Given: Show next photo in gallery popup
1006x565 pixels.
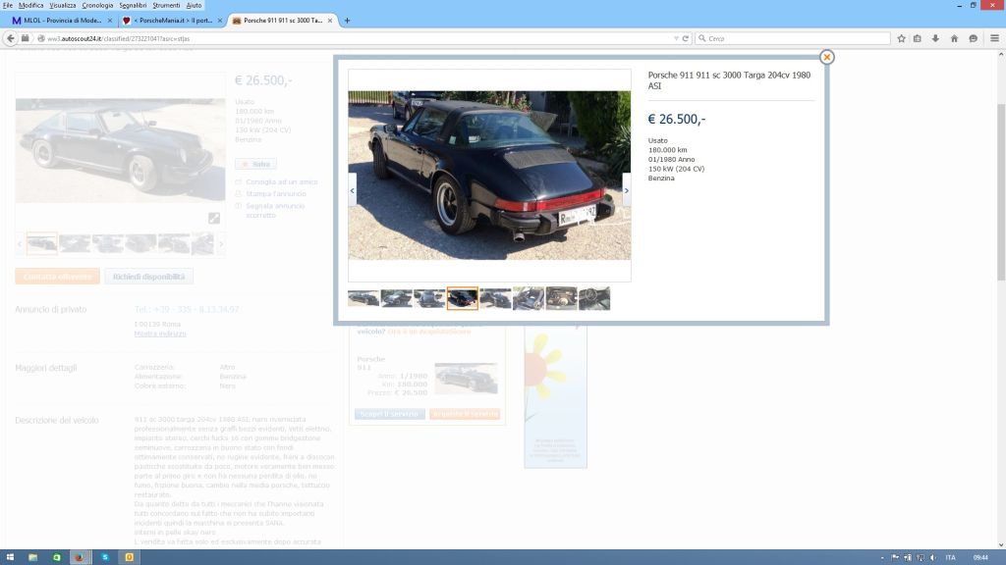Looking at the screenshot, I should 626,190.
